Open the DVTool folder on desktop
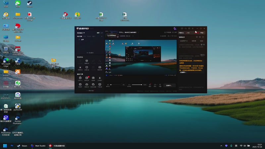 pyautogui.click(x=18, y=39)
